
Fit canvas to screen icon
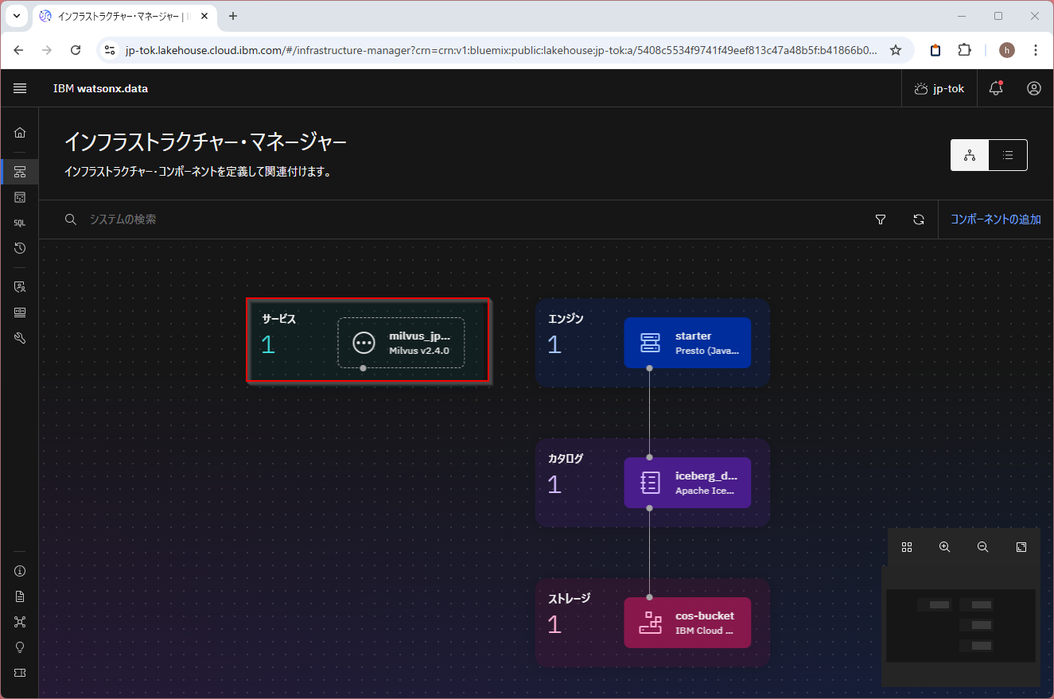pyautogui.click(x=1021, y=547)
